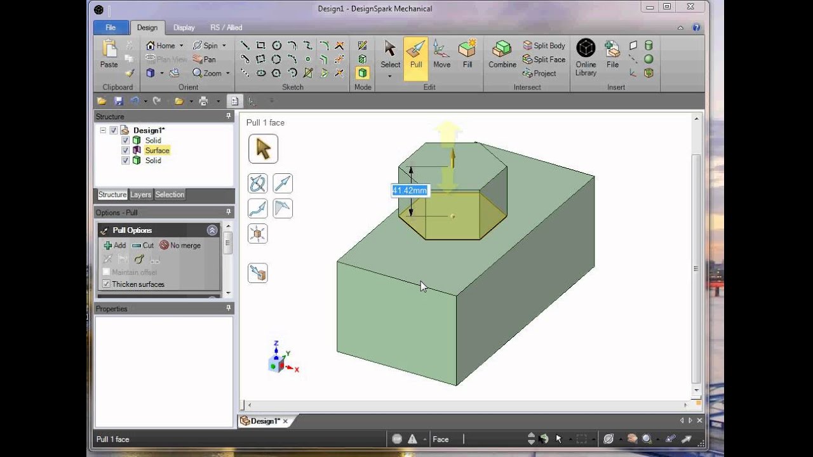
Task: Select the Pull tool in the ribbon
Action: click(416, 58)
